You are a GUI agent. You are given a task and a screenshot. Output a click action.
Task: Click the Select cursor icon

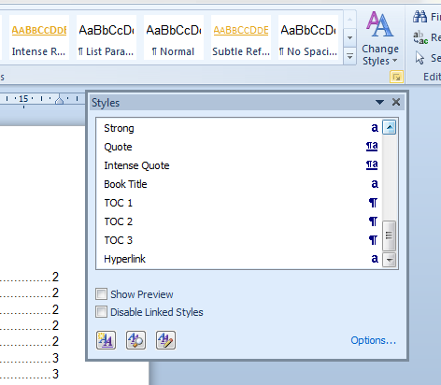click(420, 58)
